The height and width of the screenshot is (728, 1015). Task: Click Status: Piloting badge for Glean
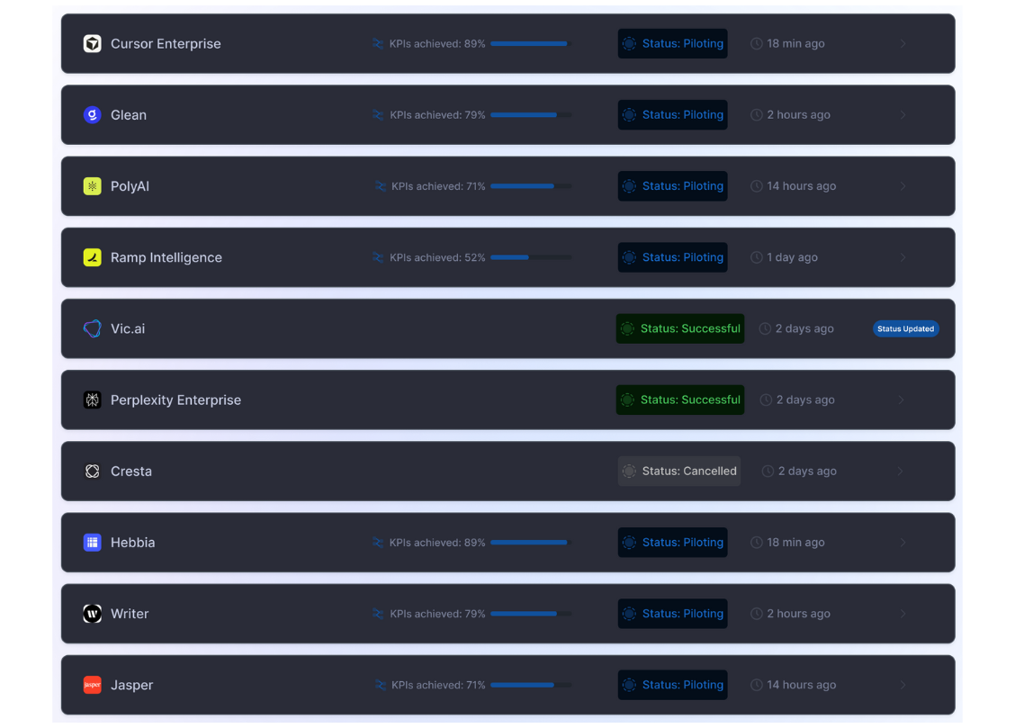coord(672,114)
